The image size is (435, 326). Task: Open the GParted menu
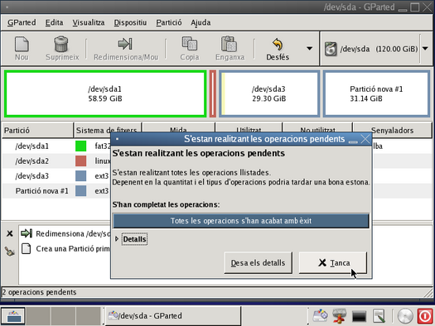pos(22,22)
